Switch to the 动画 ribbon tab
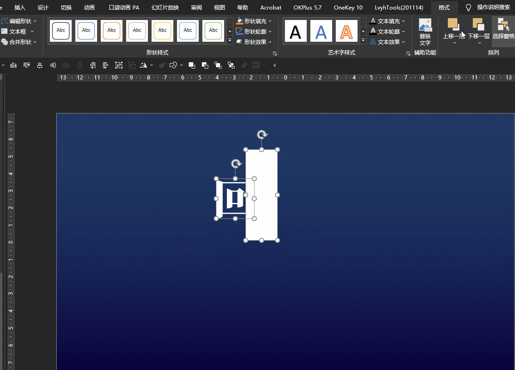This screenshot has width=515, height=370. tap(89, 8)
